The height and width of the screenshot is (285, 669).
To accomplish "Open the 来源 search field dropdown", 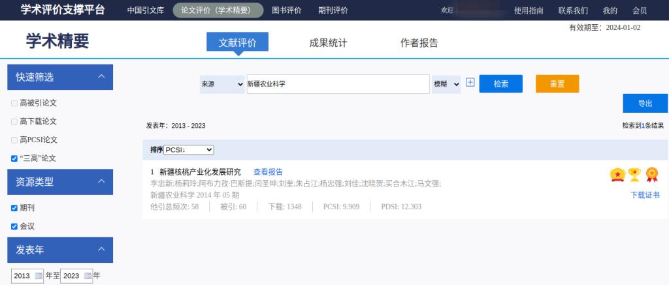I will click(x=221, y=84).
